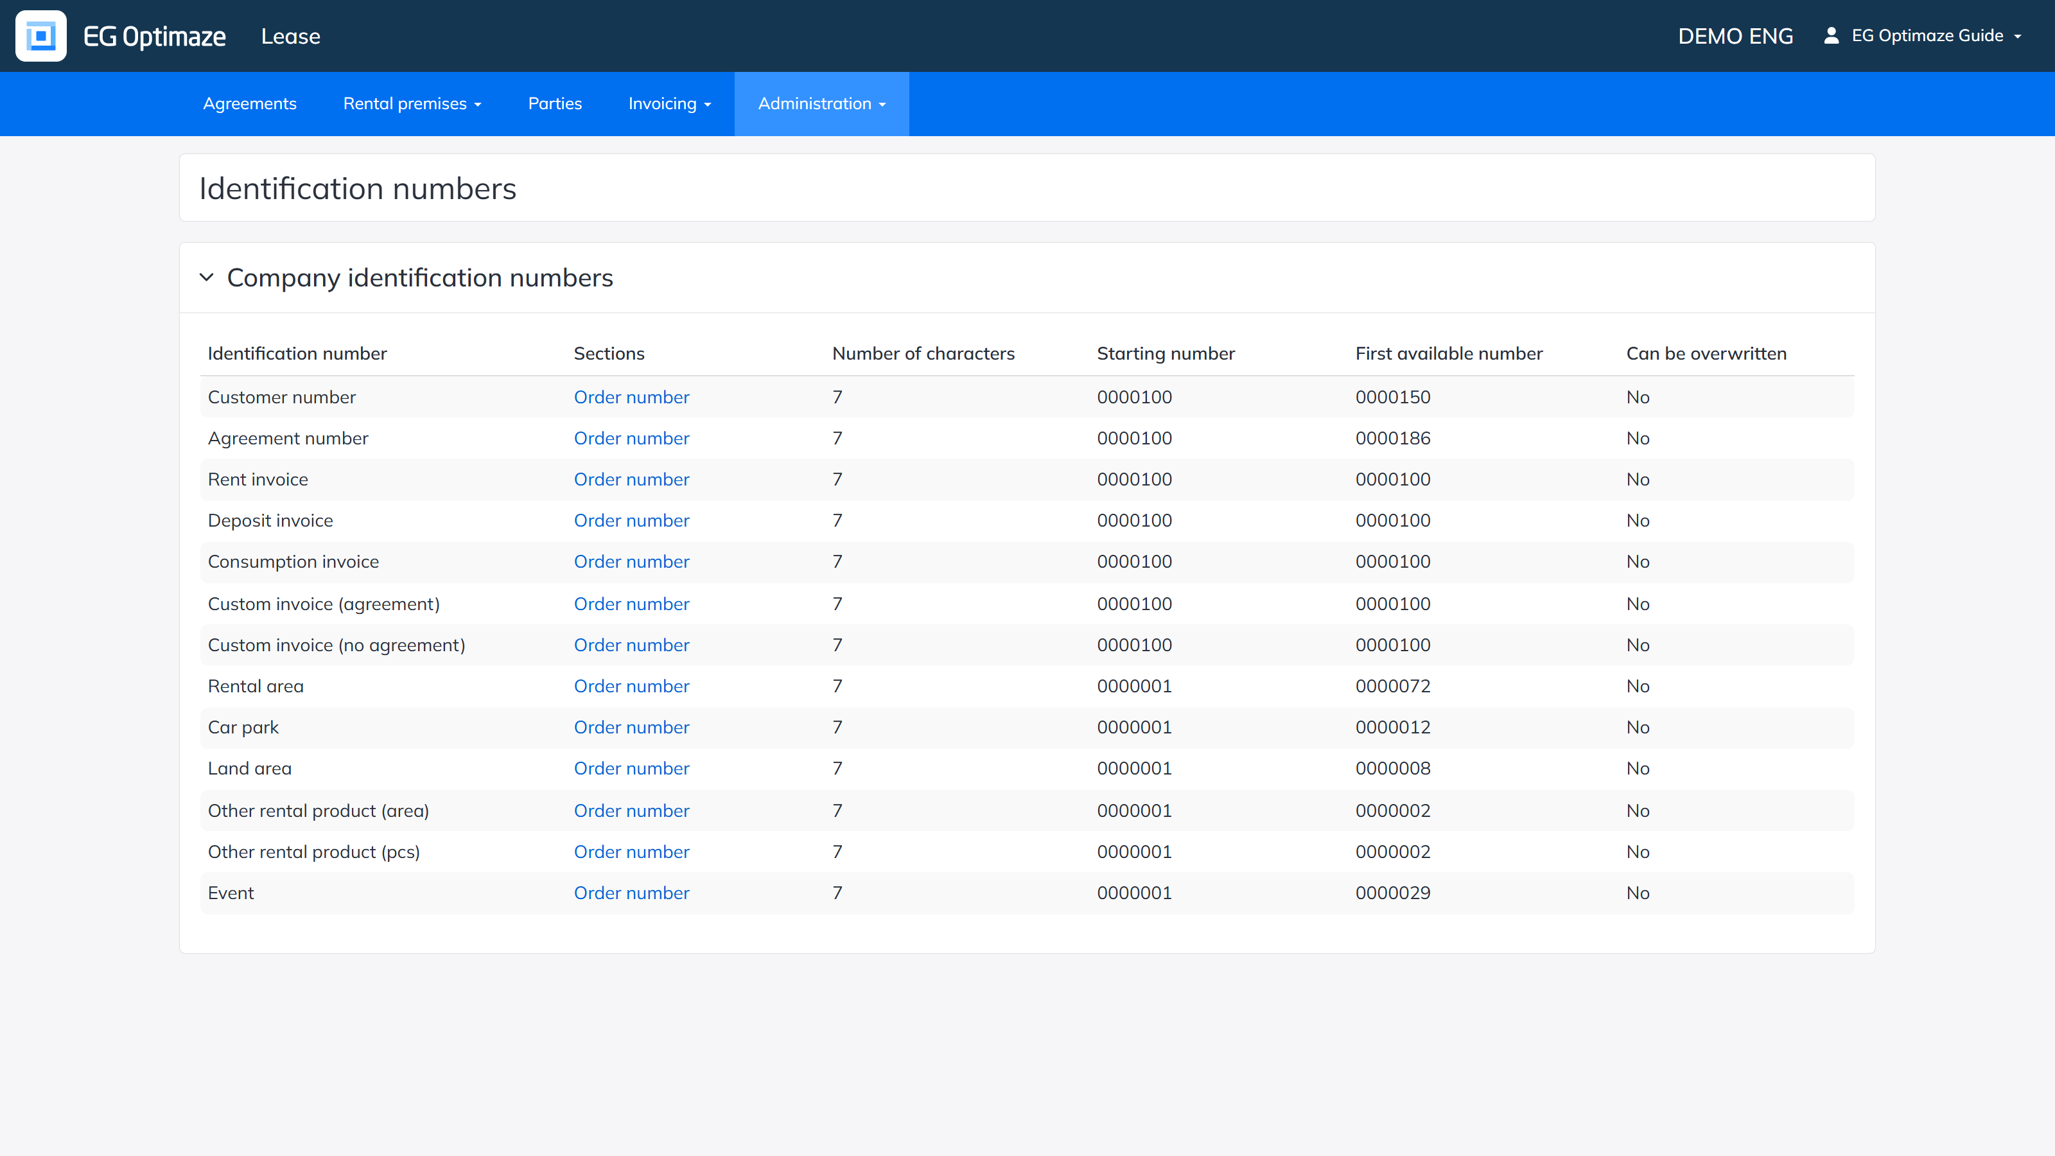2055x1156 pixels.
Task: Open Order number link for Rent invoice
Action: point(632,480)
